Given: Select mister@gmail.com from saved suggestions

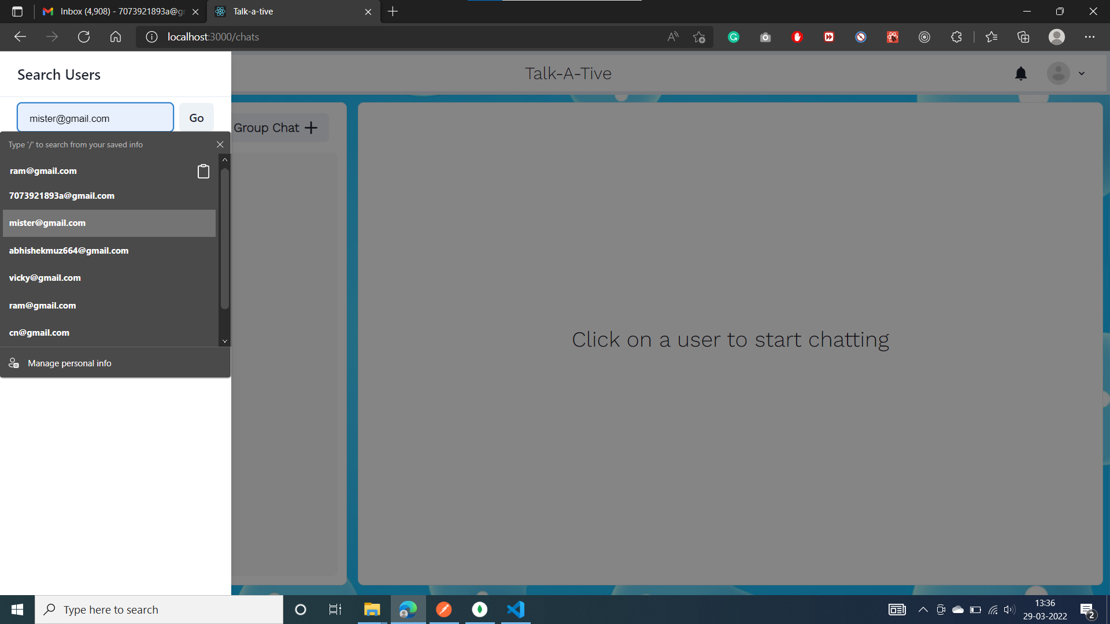Looking at the screenshot, I should click(x=47, y=223).
